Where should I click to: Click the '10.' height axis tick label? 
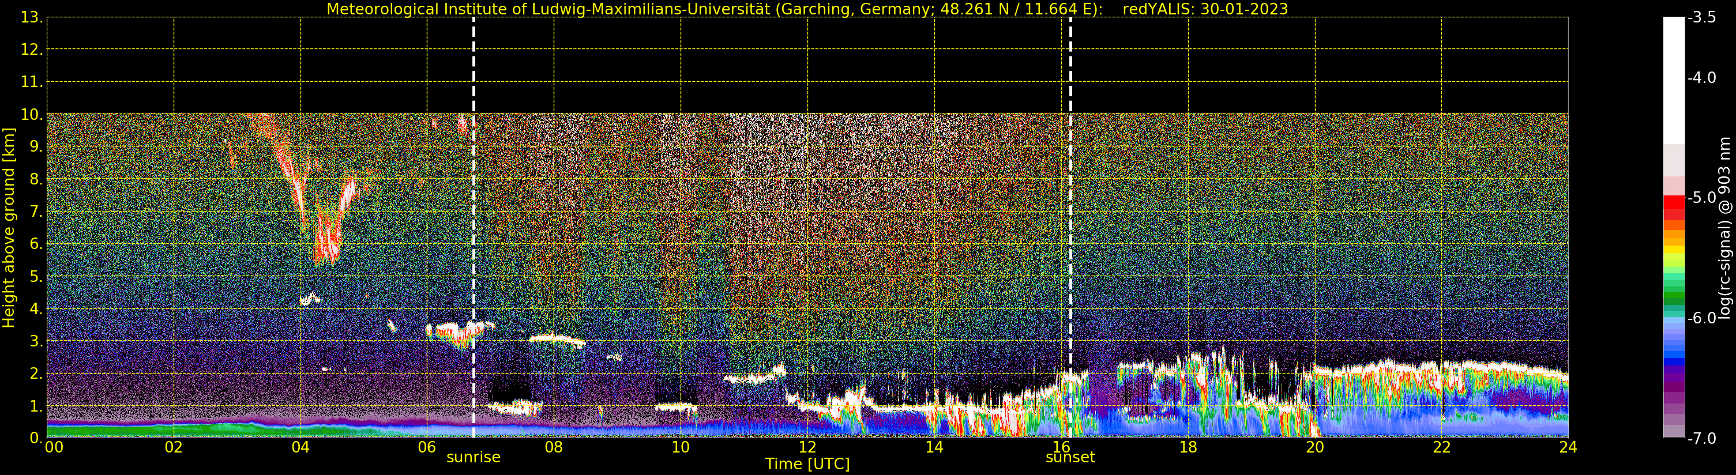click(32, 115)
